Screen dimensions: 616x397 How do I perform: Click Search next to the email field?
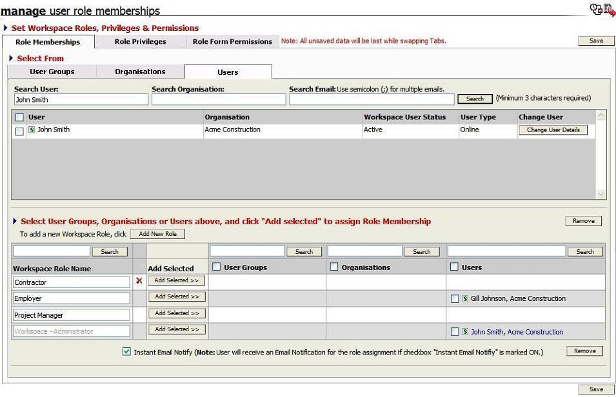(x=475, y=99)
